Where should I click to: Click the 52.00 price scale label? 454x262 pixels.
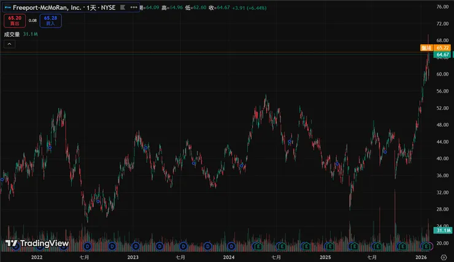(442, 108)
